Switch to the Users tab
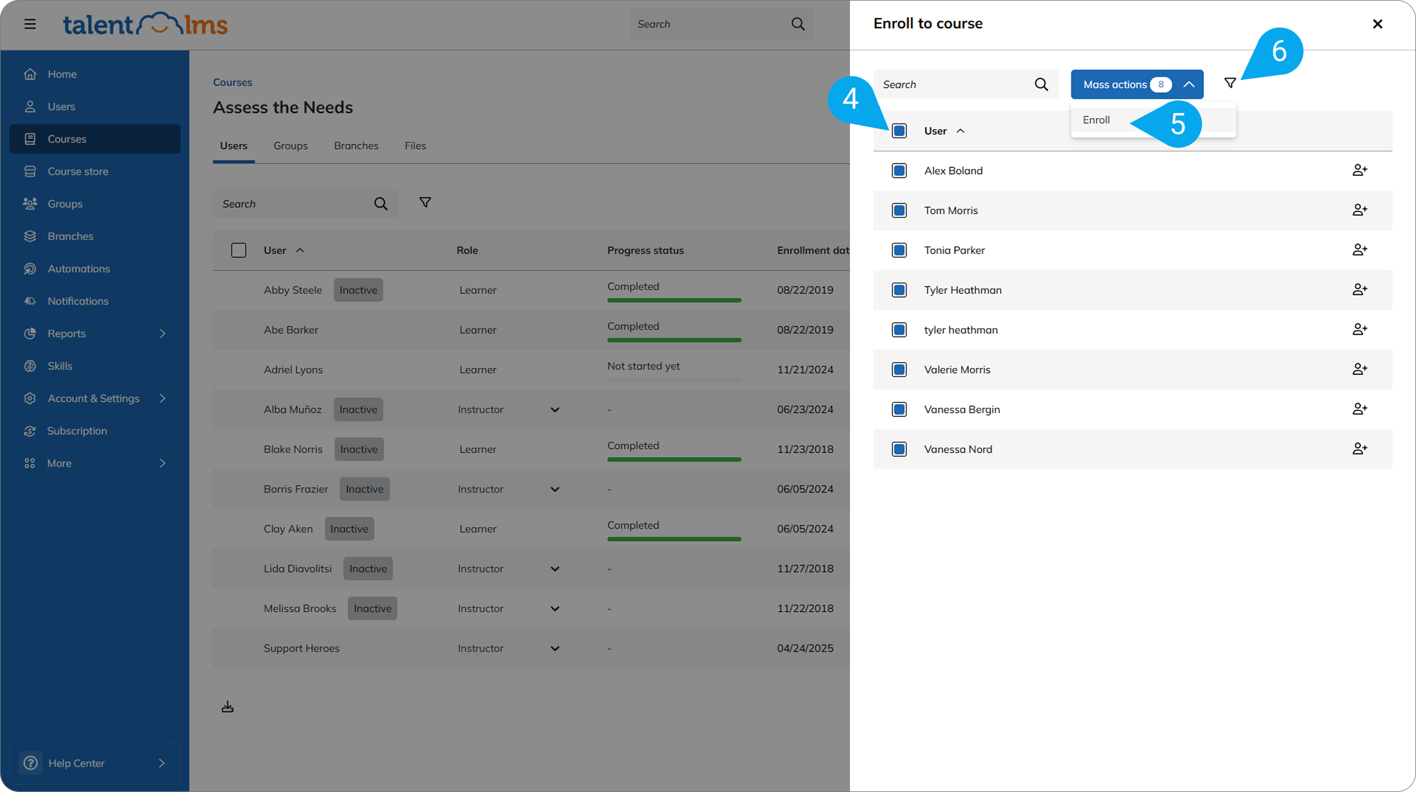The width and height of the screenshot is (1416, 792). tap(234, 146)
